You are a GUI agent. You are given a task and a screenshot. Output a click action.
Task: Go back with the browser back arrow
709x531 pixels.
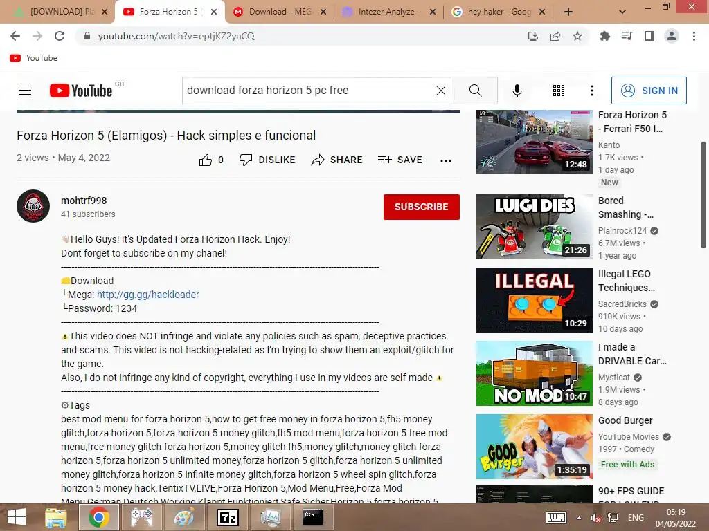(15, 36)
